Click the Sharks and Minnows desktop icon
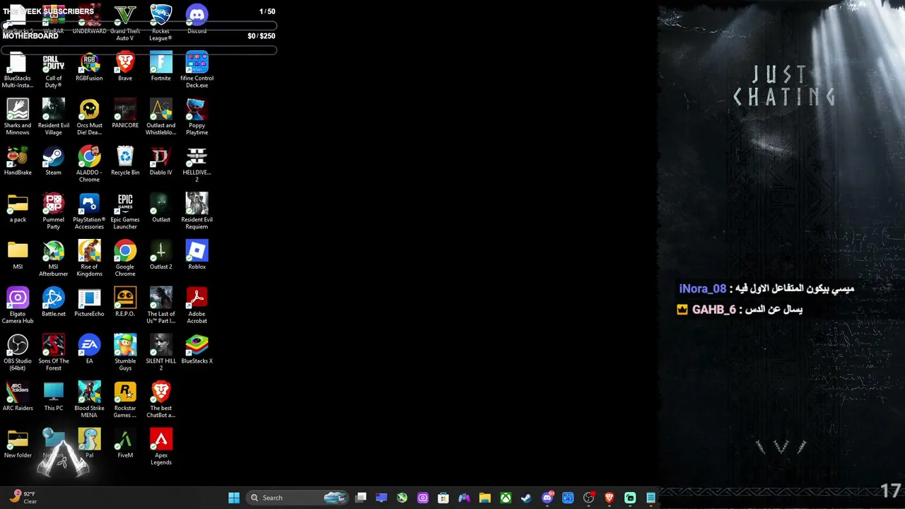 pyautogui.click(x=18, y=117)
